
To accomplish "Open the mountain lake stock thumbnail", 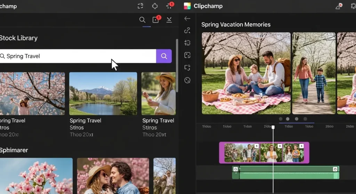I will (103, 94).
